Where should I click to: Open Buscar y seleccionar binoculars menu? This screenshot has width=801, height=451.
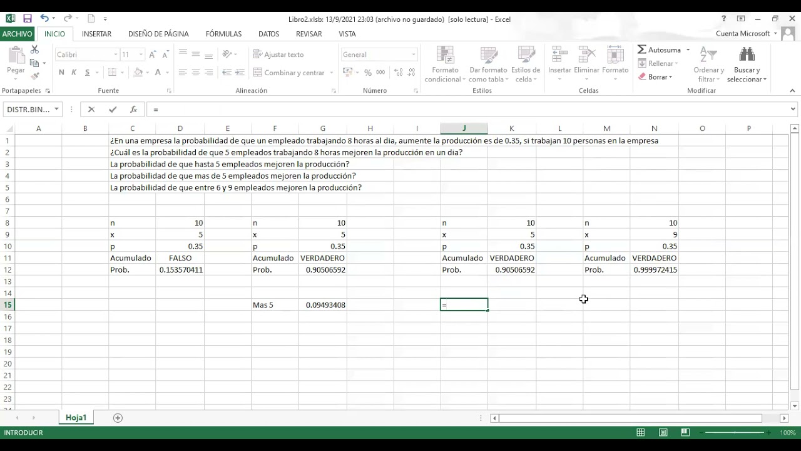point(747,64)
